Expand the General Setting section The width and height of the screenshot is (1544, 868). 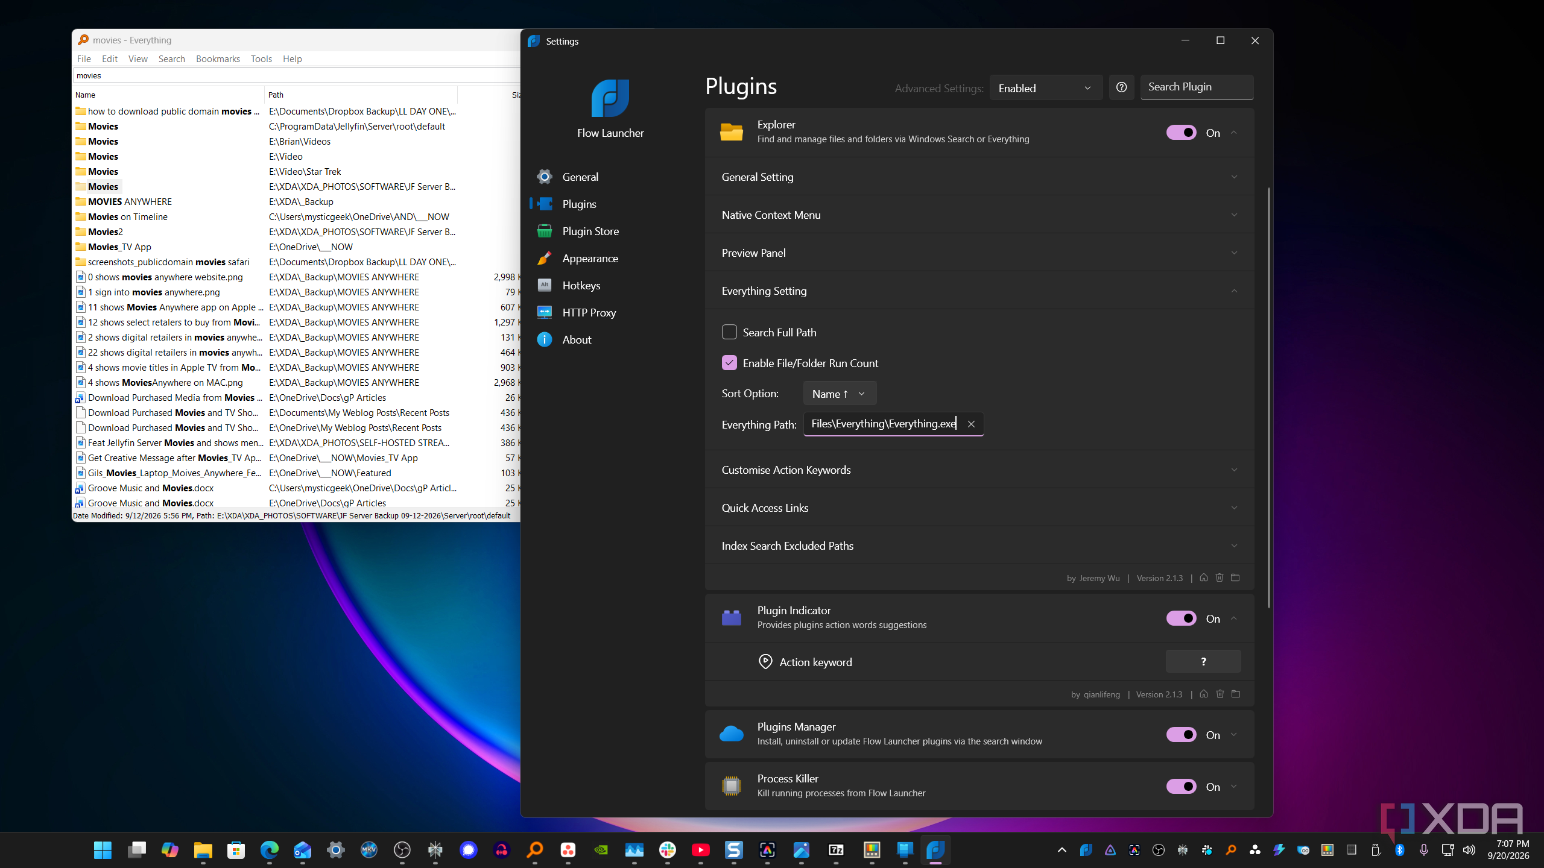(x=979, y=177)
